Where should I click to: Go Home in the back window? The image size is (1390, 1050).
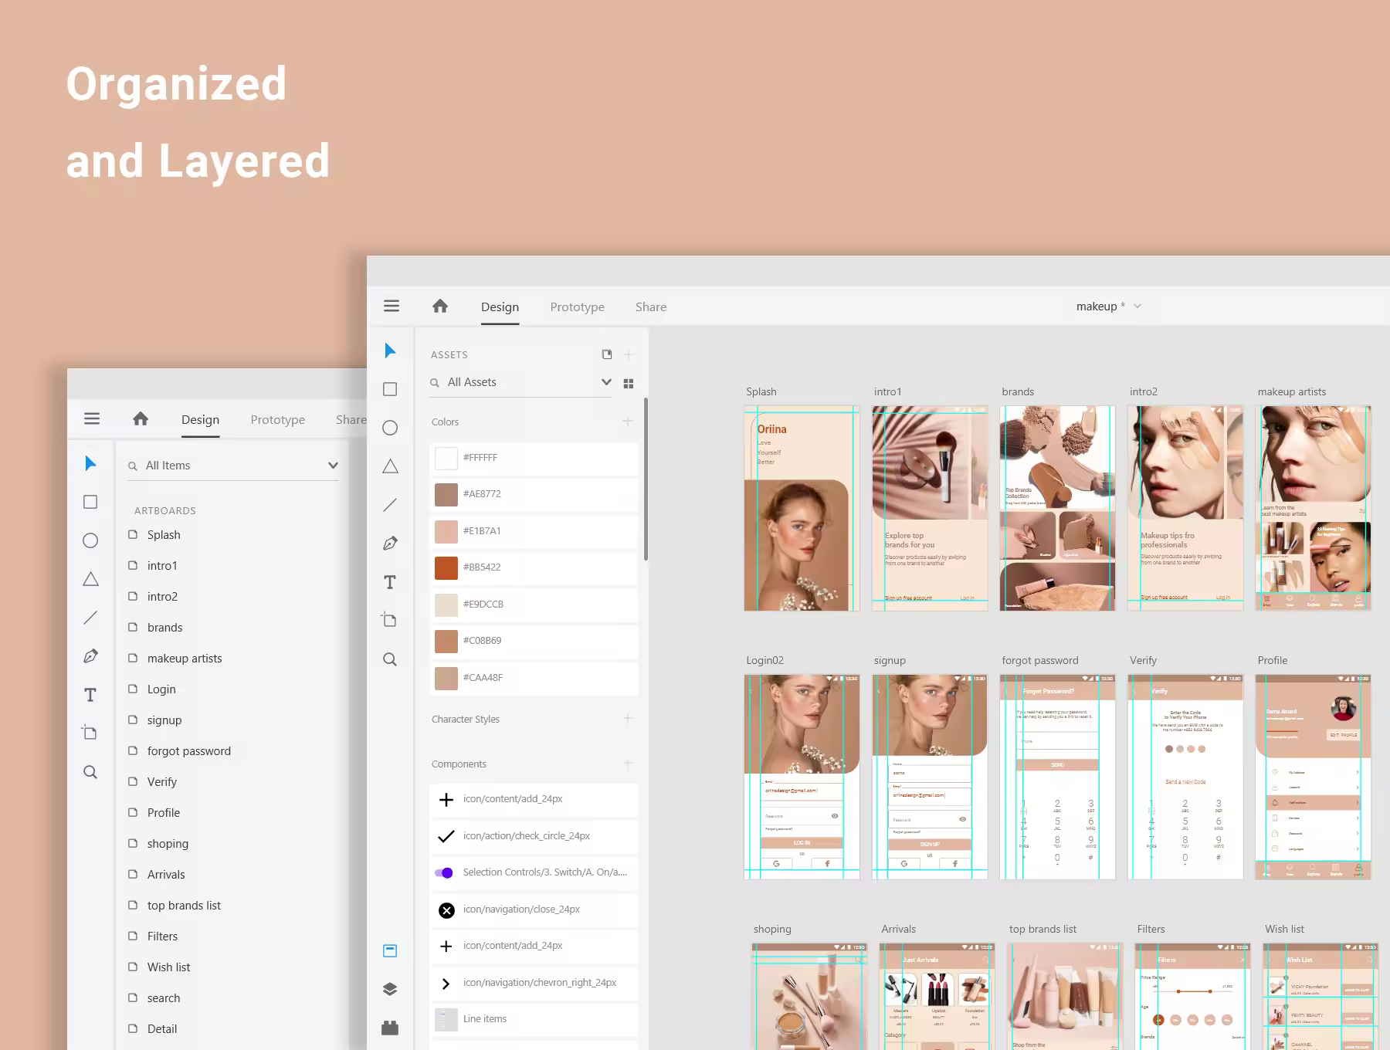[141, 418]
